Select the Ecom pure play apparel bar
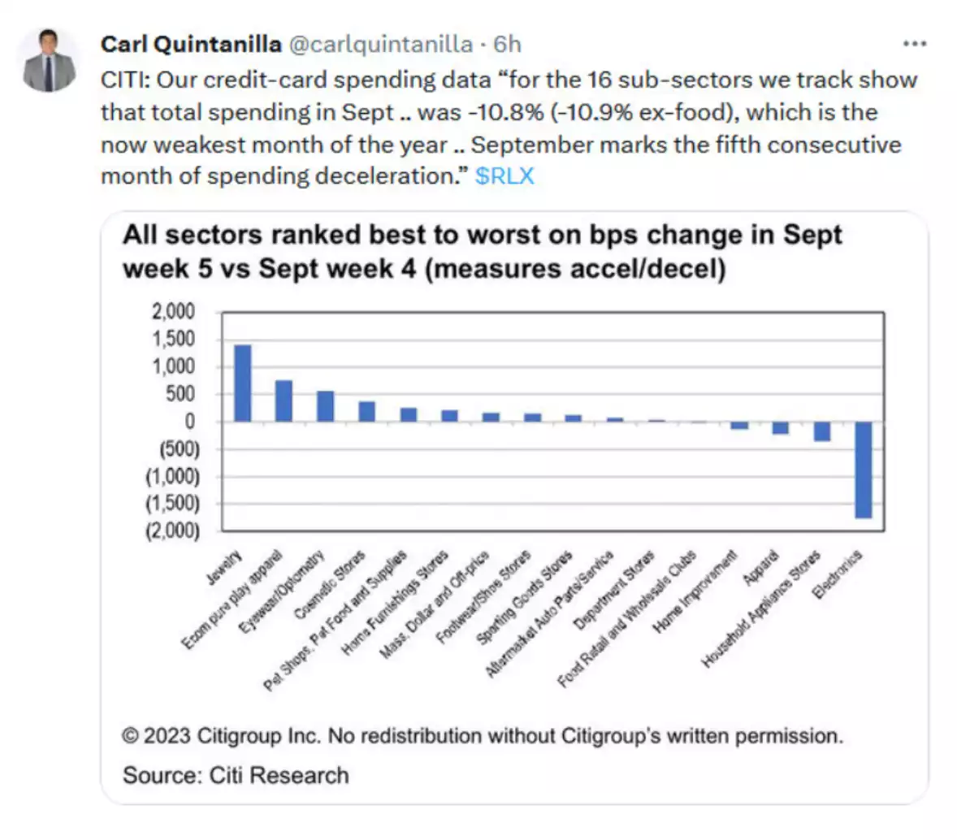957x840 pixels. [x=284, y=401]
